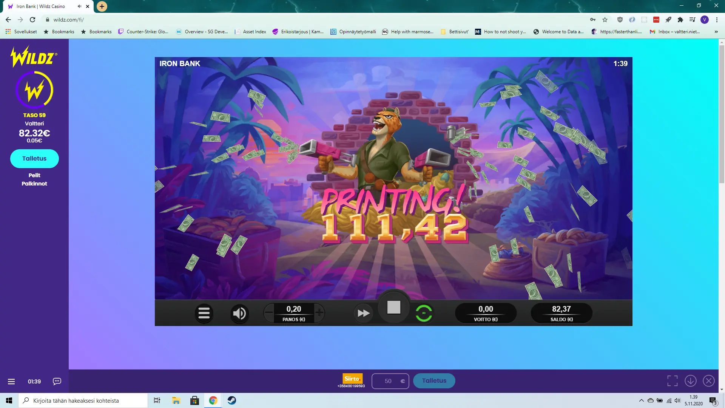The width and height of the screenshot is (725, 408).
Task: Toggle fast-forward turbo spin mode
Action: pos(363,313)
